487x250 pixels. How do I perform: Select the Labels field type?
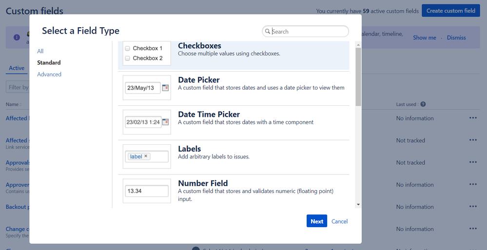pos(234,156)
